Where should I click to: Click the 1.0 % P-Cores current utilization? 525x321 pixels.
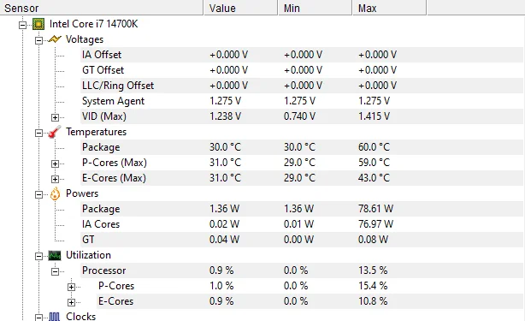(221, 286)
